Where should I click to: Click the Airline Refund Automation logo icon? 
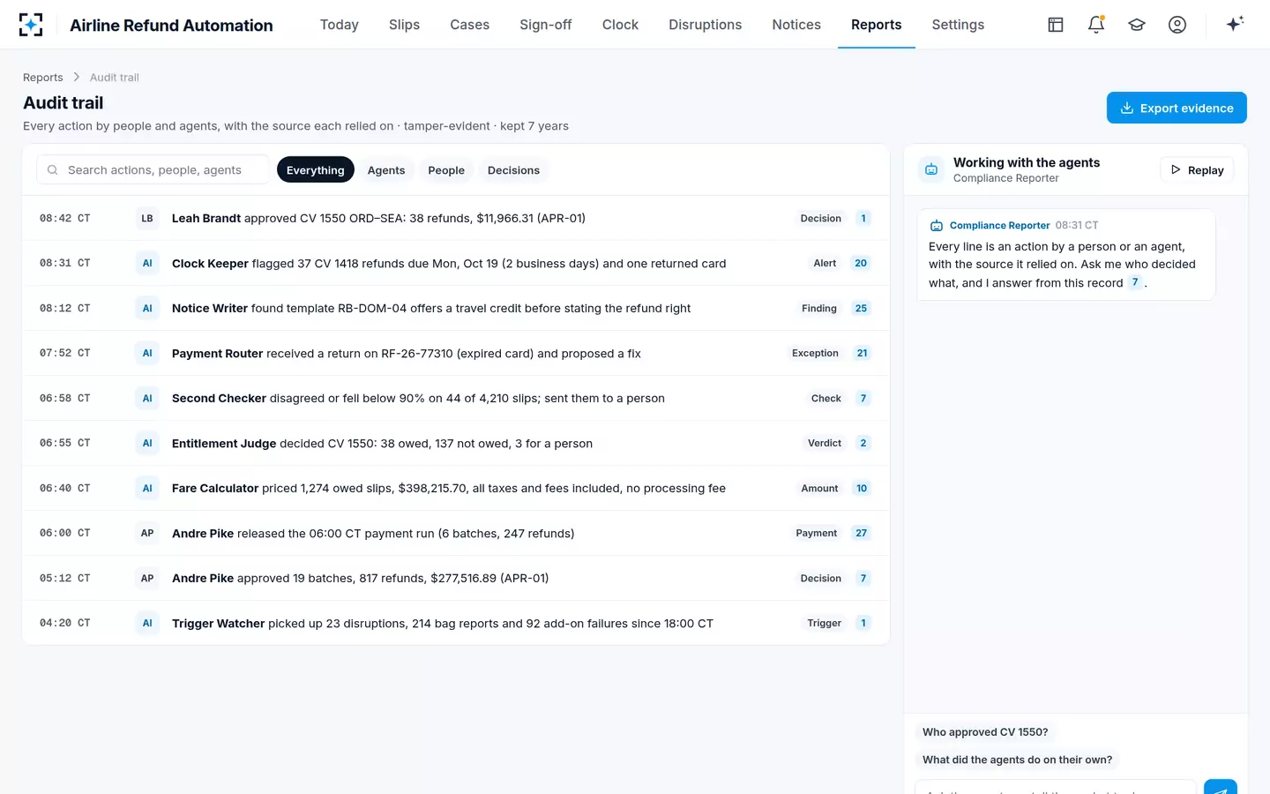click(31, 25)
